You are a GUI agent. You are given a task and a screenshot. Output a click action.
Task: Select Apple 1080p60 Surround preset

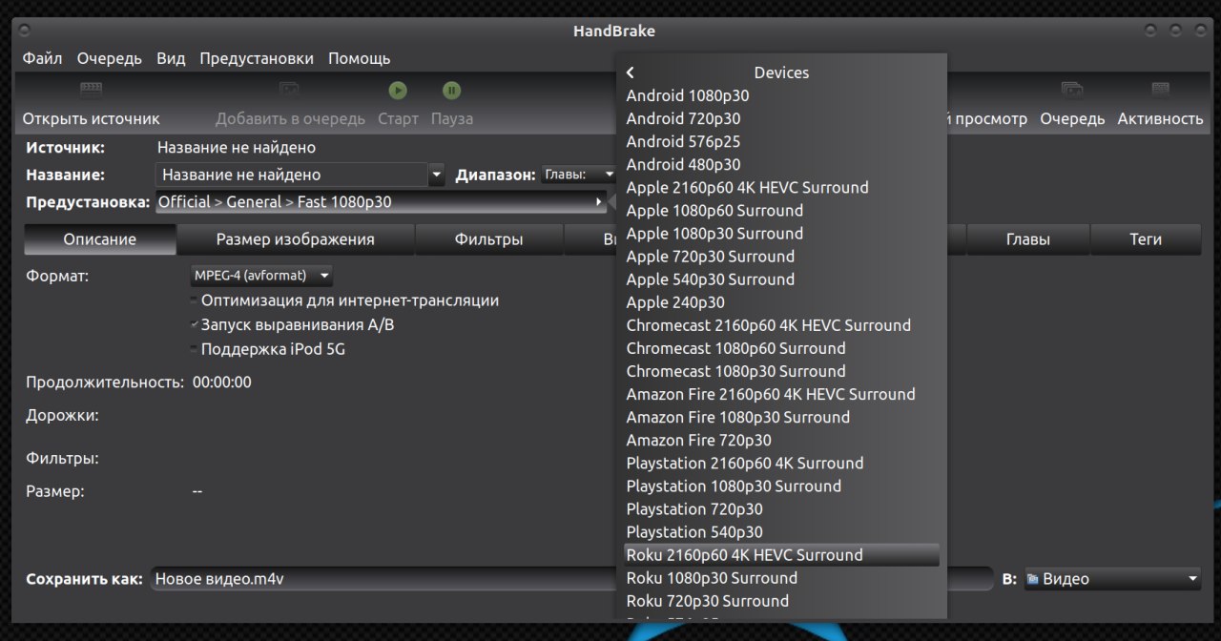click(x=781, y=210)
